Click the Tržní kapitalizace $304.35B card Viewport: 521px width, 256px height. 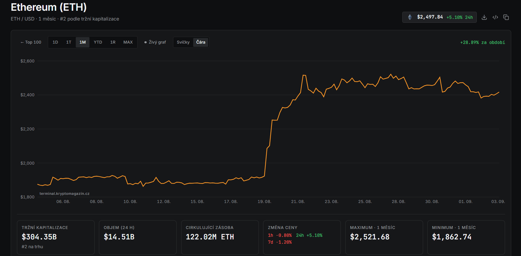(x=56, y=237)
